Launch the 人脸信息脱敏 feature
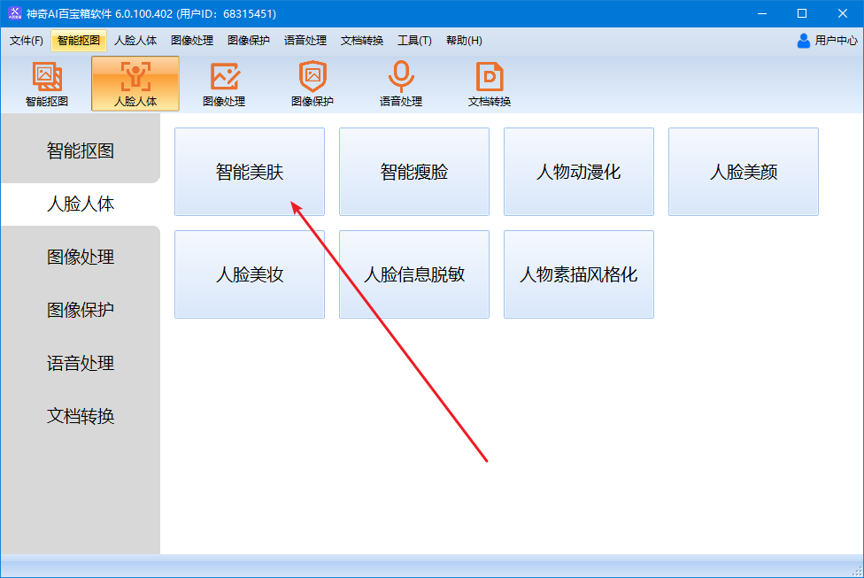The width and height of the screenshot is (864, 578). click(414, 274)
